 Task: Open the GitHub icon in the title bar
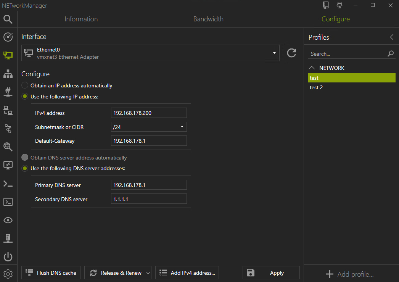point(339,5)
